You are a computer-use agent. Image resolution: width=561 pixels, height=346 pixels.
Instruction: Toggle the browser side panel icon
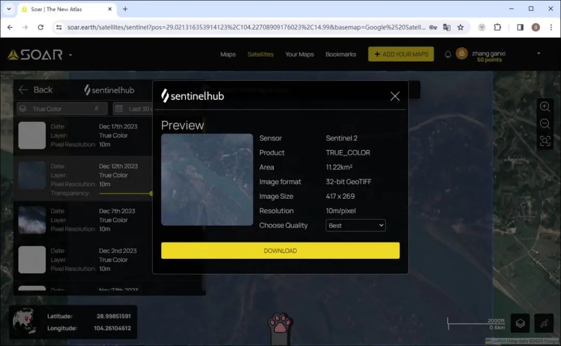click(x=520, y=27)
